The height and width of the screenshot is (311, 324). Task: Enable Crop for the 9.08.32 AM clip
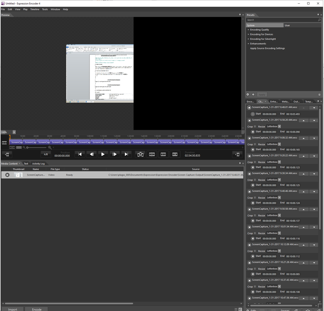click(255, 145)
